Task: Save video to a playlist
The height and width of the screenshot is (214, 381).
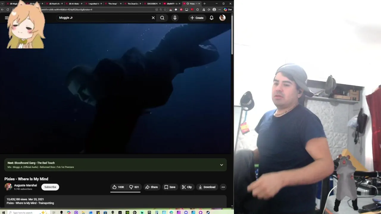Action: point(170,187)
